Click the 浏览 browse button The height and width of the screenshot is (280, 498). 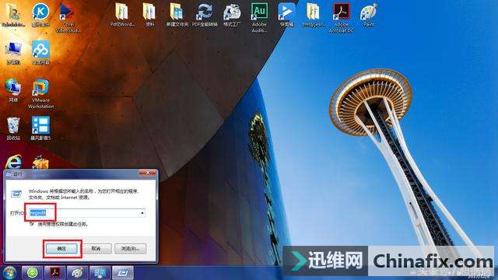tap(131, 248)
